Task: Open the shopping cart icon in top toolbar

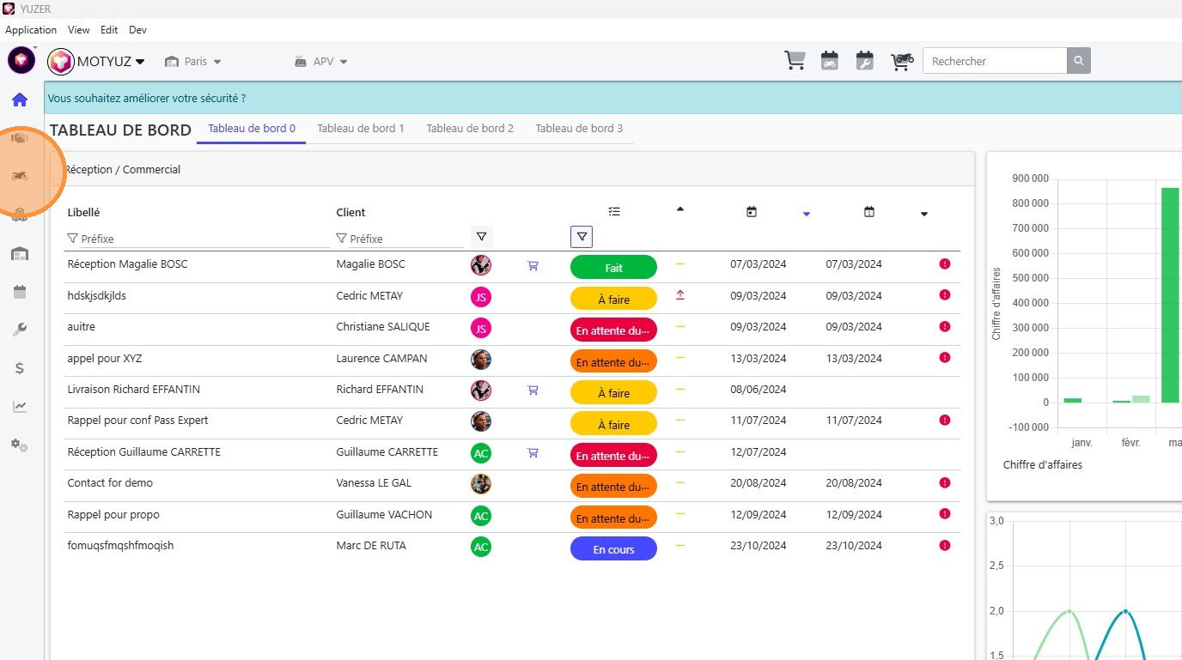Action: click(x=795, y=61)
